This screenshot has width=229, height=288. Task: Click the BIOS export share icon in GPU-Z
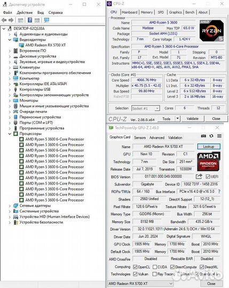(x=199, y=177)
